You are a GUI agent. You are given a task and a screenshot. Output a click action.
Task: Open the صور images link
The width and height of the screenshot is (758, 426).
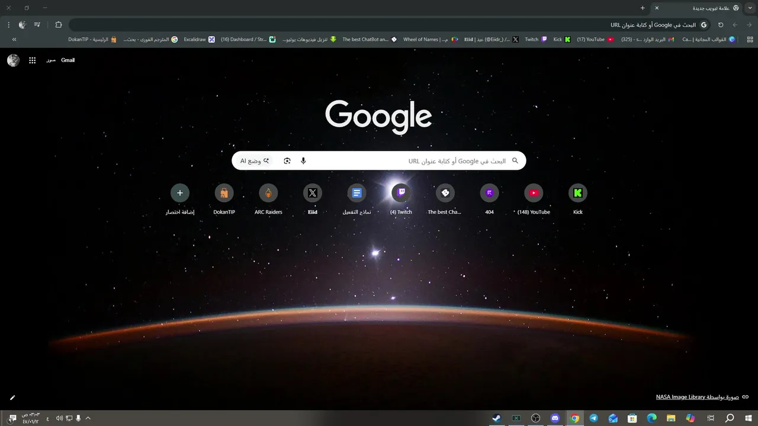(x=51, y=60)
